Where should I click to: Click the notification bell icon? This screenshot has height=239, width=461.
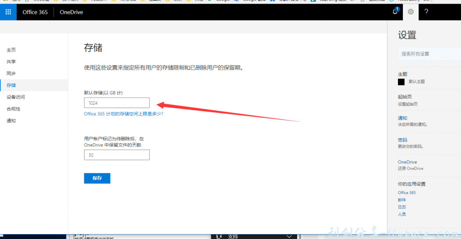(x=395, y=12)
